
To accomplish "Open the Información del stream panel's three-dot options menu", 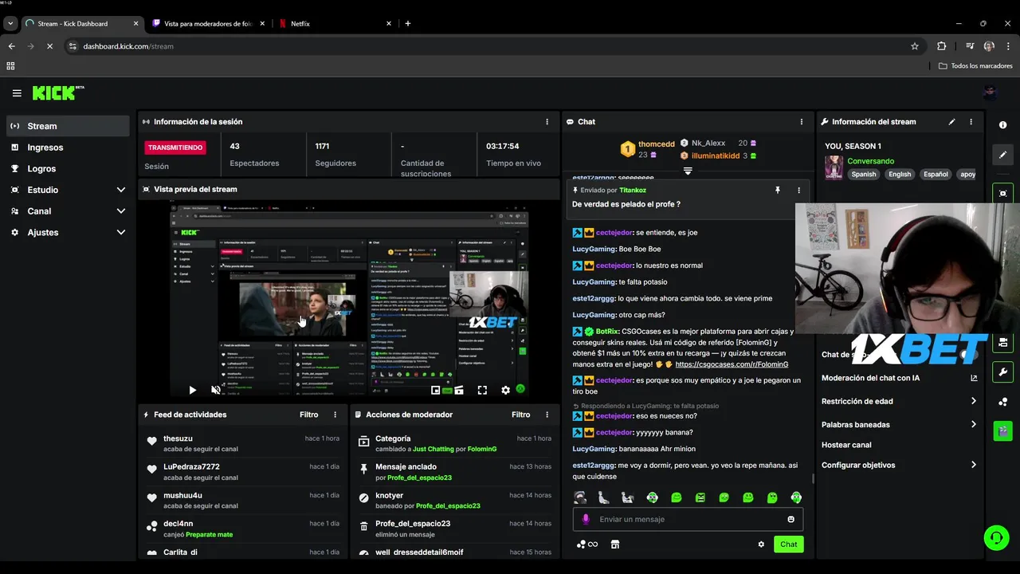I will pos(971,122).
